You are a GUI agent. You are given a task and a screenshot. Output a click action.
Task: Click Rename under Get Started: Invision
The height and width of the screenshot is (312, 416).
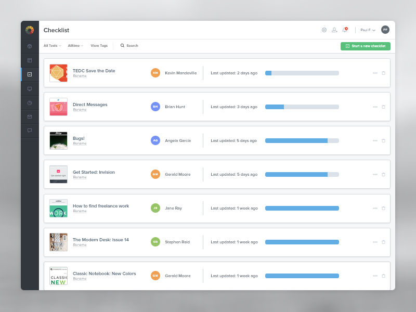[x=80, y=177]
